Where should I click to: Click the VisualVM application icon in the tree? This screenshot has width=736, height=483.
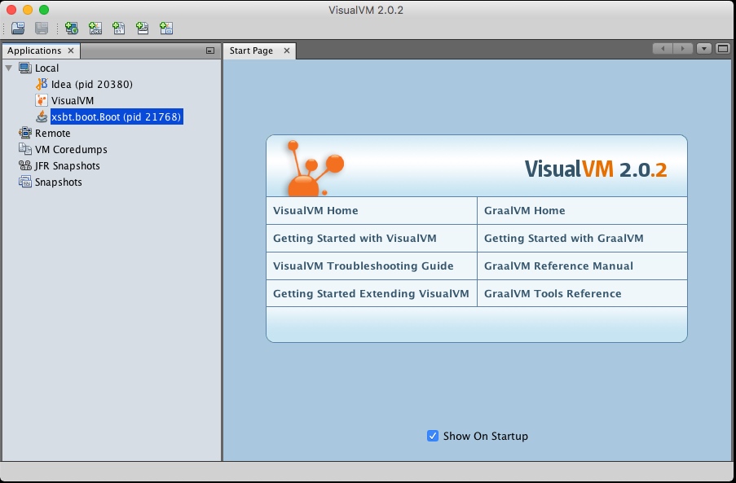point(42,100)
